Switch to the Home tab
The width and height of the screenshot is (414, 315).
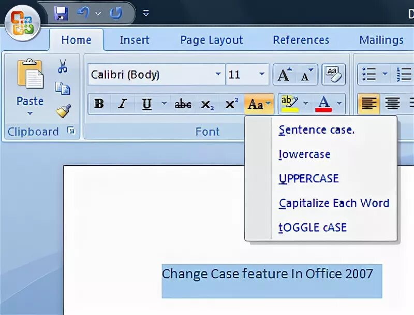(x=76, y=40)
